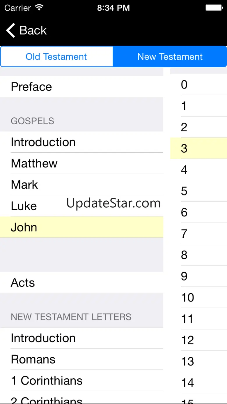
Task: Select chapter 7
Action: pyautogui.click(x=198, y=234)
